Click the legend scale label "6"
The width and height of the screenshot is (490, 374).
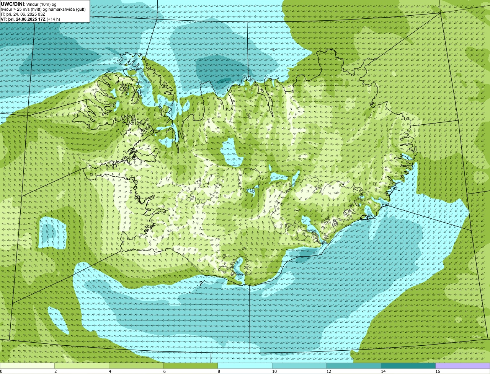pyautogui.click(x=164, y=371)
